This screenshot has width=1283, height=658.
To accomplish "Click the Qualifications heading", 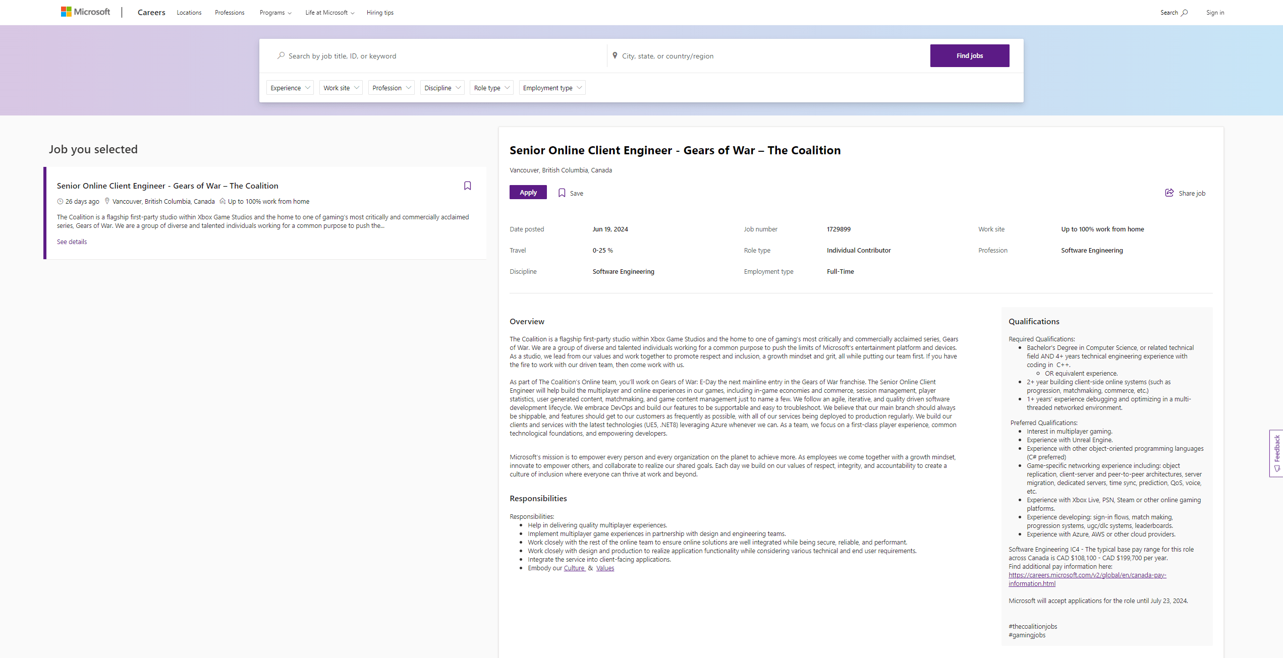I will [x=1034, y=322].
